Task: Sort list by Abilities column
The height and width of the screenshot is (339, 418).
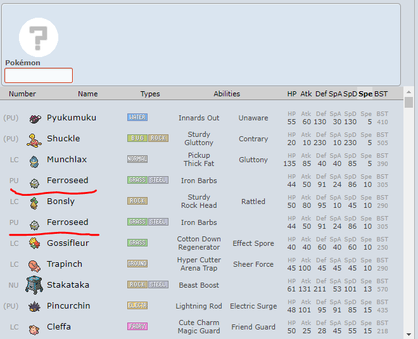Action: click(x=227, y=94)
